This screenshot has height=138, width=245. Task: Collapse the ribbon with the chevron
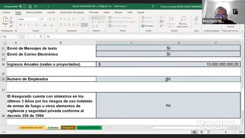coord(242,31)
